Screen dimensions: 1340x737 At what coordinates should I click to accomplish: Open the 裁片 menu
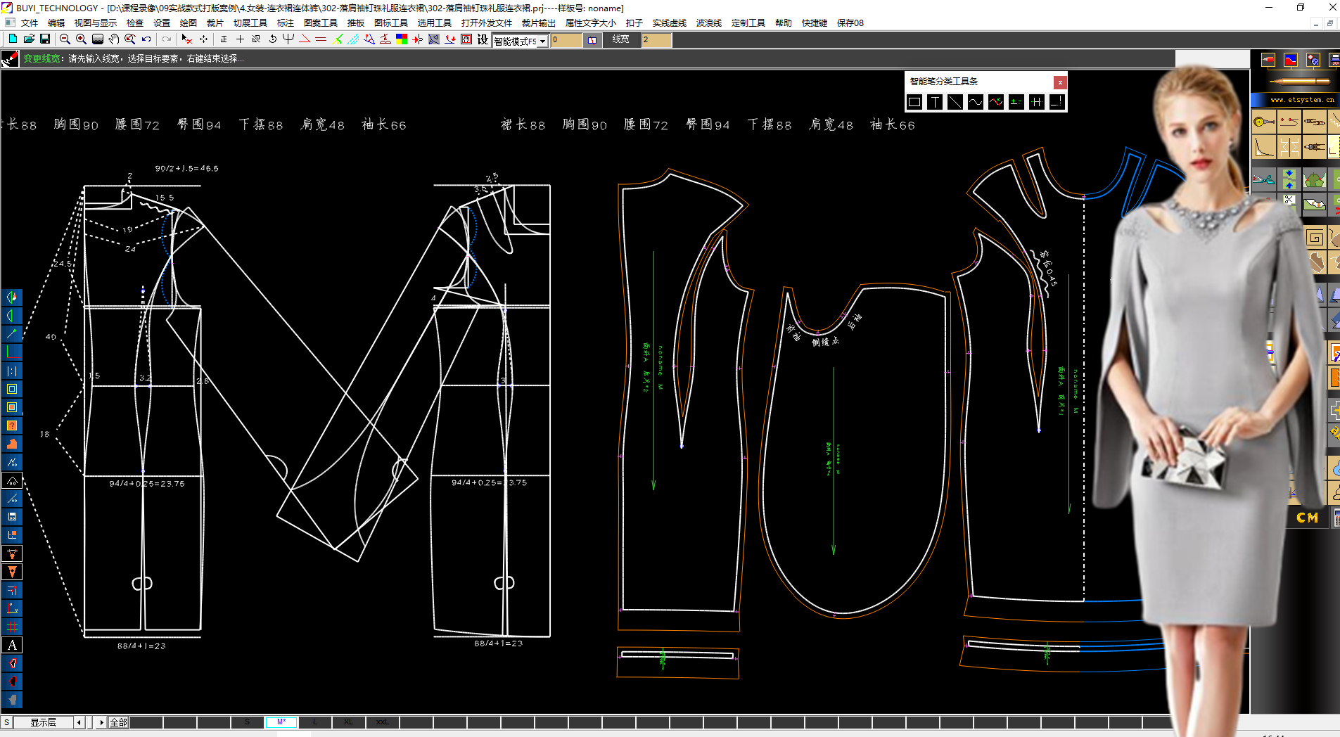click(215, 23)
